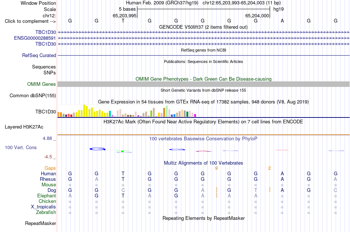
Task: Open the GTEx tissue expression bar chart
Action: (x=127, y=111)
